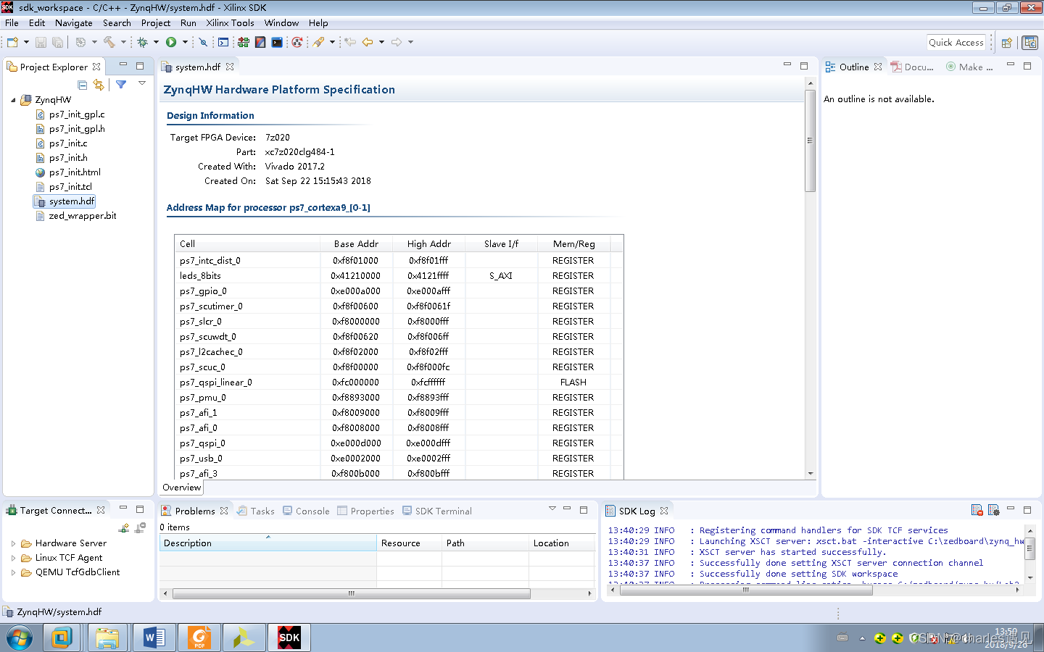Image resolution: width=1044 pixels, height=652 pixels.
Task: Switch to the Documentation tab
Action: pos(912,67)
